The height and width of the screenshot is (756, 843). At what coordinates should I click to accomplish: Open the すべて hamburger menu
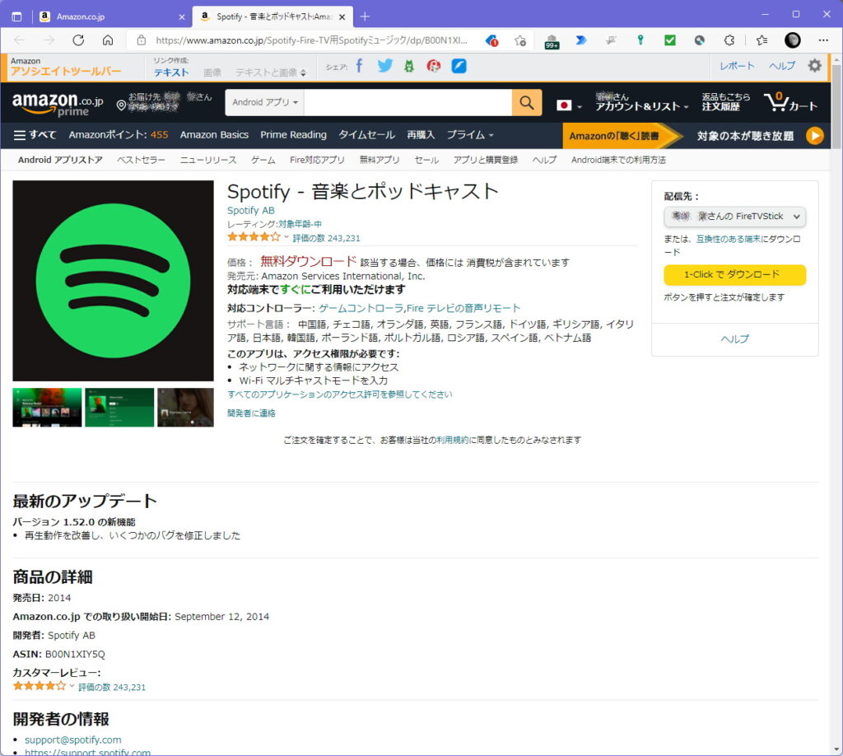coord(35,135)
